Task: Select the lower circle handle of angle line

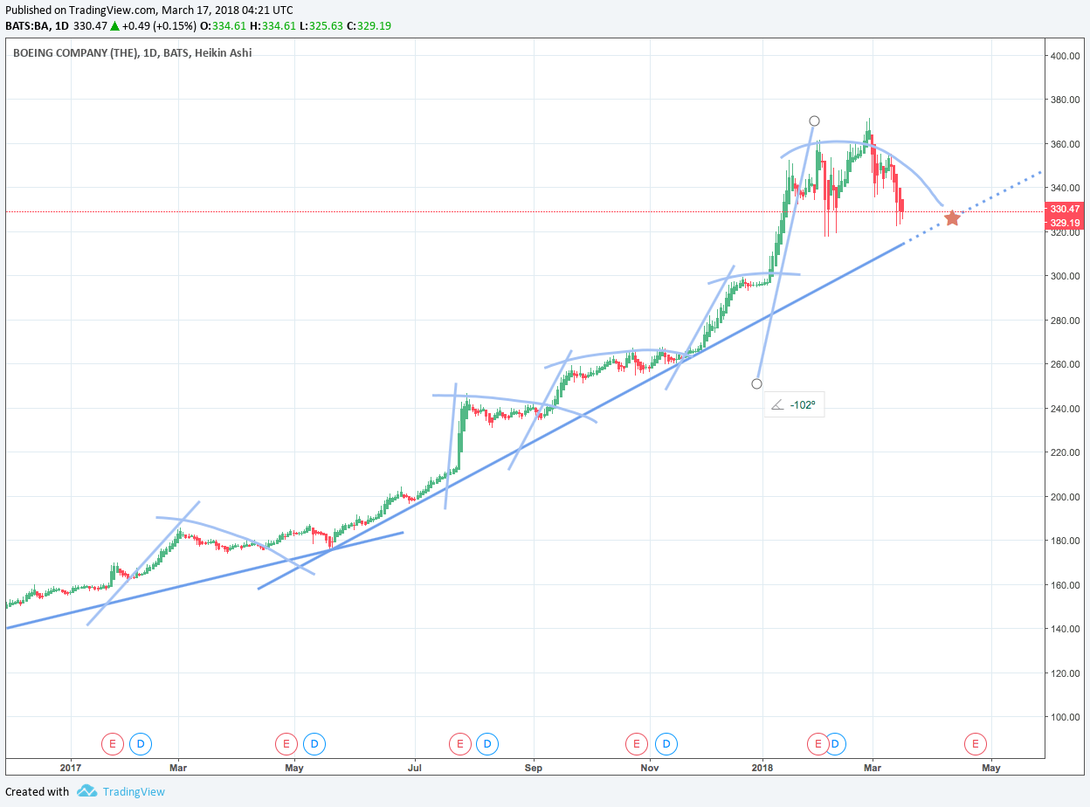Action: [756, 383]
